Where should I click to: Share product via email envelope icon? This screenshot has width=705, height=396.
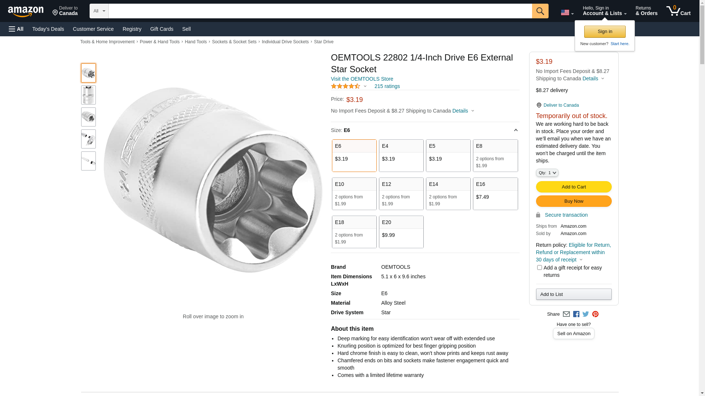pos(566,314)
